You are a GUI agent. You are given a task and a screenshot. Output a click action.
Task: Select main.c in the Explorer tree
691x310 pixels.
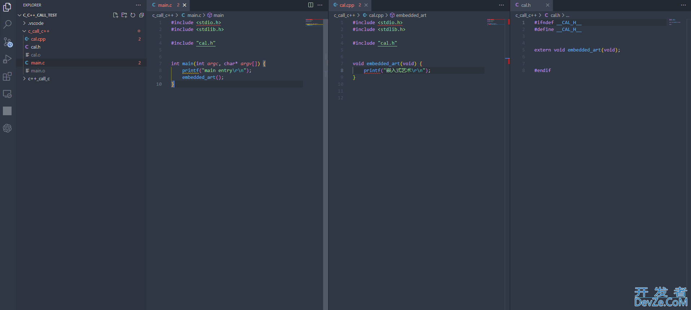[x=81, y=63]
